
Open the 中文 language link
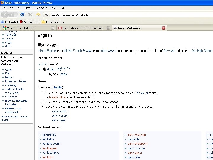[x=8, y=47]
